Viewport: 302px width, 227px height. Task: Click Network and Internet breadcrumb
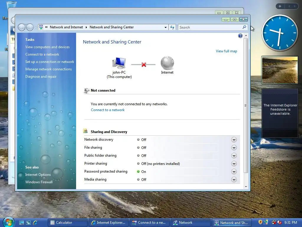[x=66, y=27]
